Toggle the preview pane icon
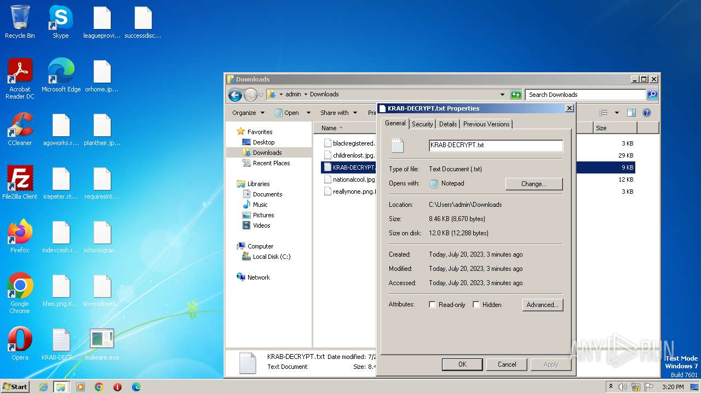This screenshot has width=701, height=394. click(x=631, y=113)
